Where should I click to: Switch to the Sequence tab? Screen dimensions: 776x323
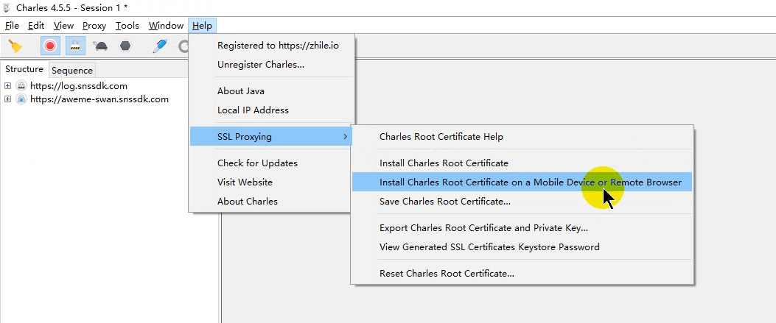click(72, 71)
